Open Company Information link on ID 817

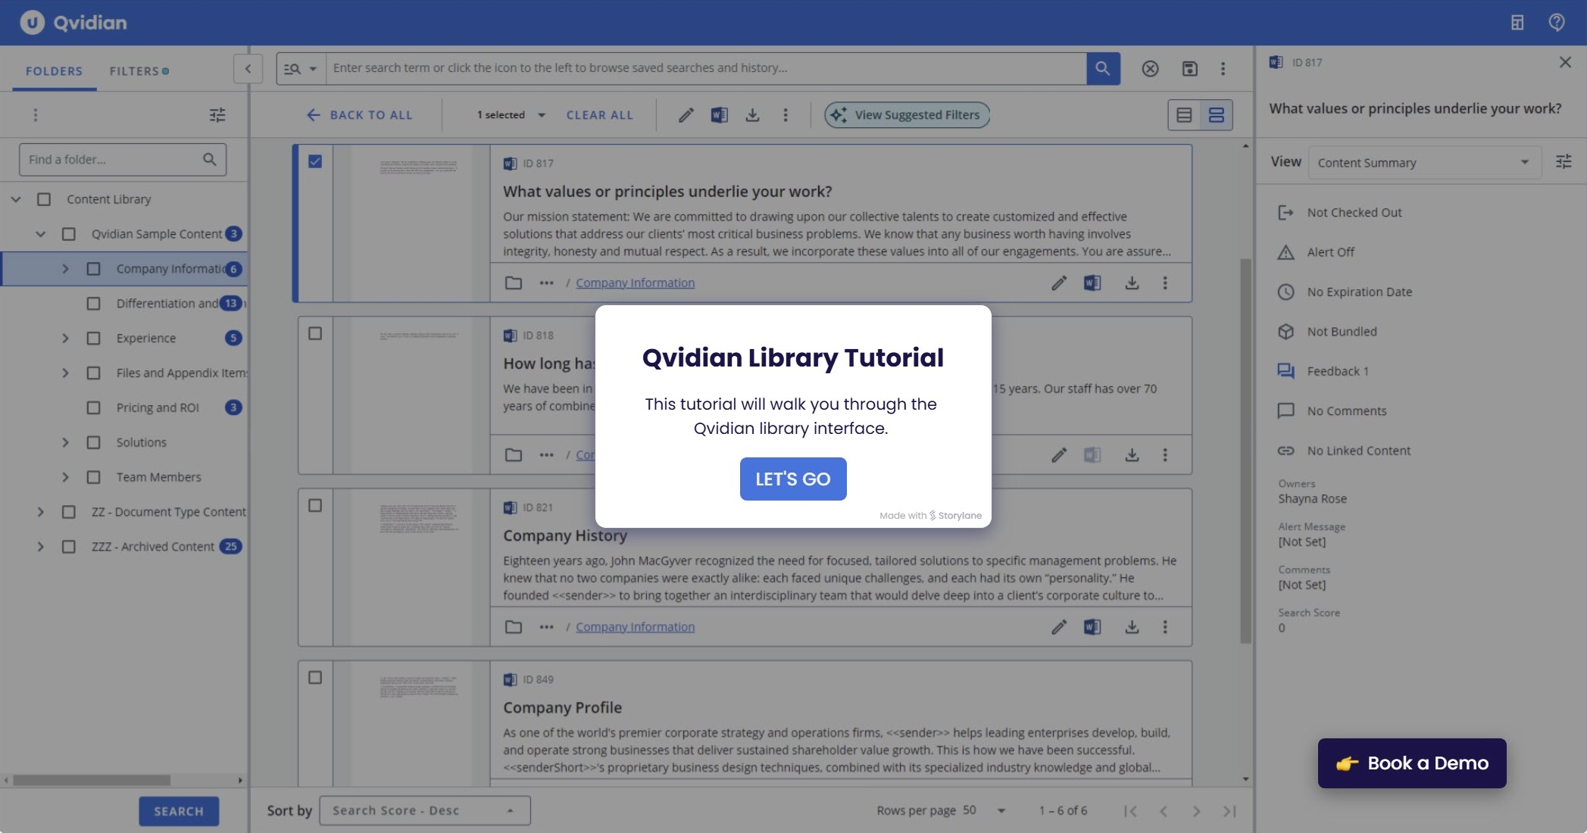coord(635,283)
